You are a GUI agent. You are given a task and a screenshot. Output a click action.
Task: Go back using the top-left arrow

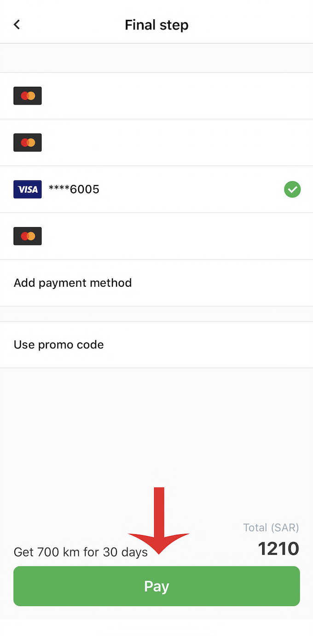[17, 24]
